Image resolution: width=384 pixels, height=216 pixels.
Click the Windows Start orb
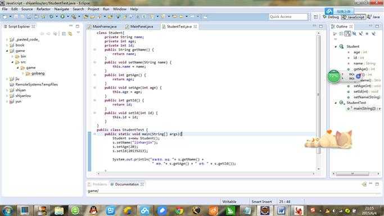click(x=7, y=210)
